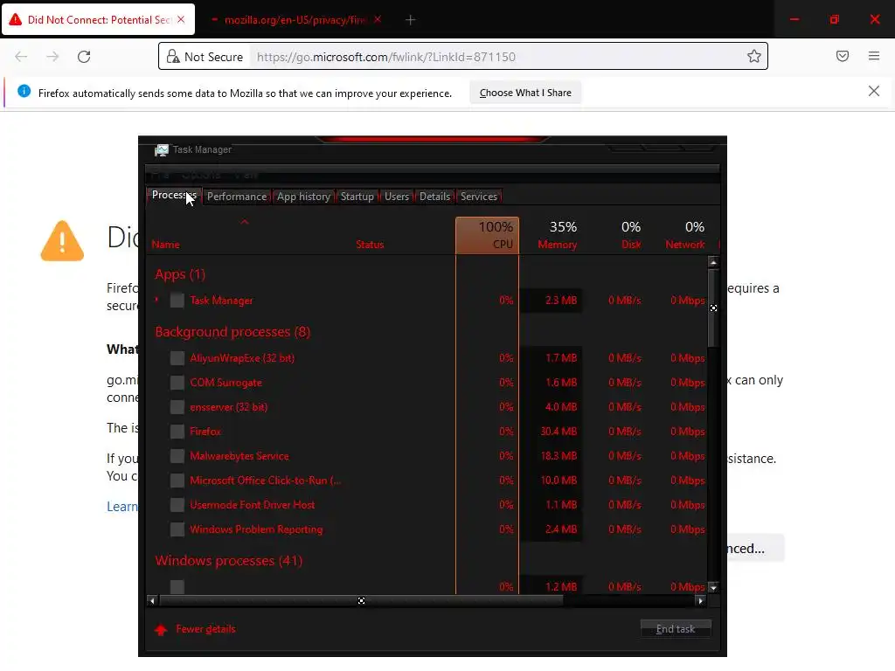
Task: Select the 'Background processes (8)' group heading
Action: pos(232,331)
